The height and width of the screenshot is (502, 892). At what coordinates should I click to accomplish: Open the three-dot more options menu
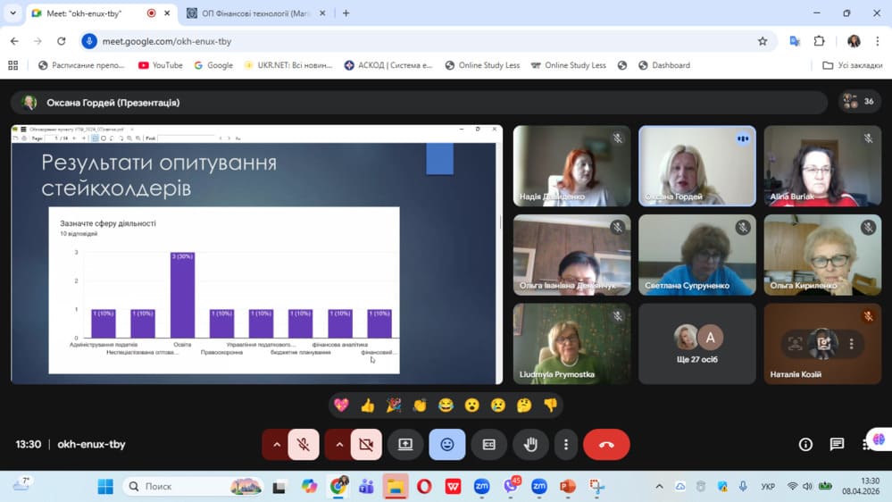pyautogui.click(x=565, y=444)
